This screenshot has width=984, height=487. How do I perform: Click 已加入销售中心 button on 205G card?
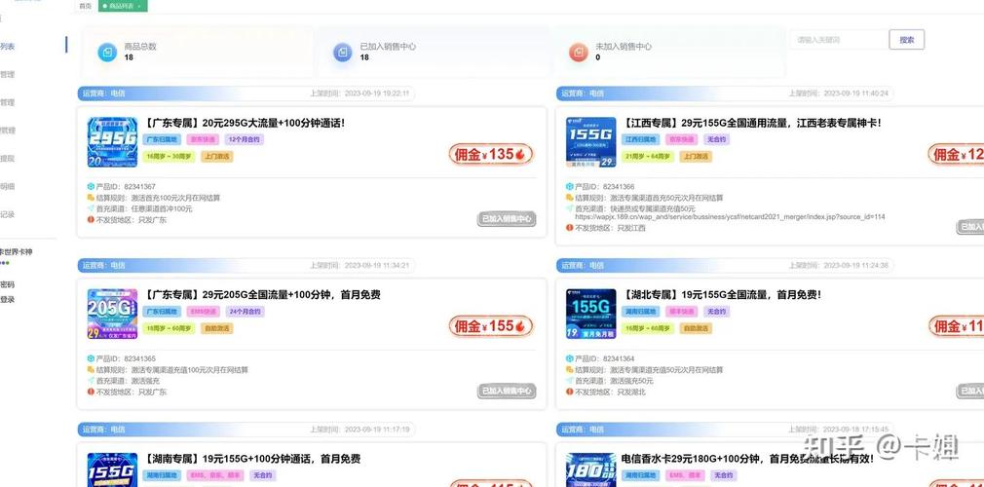pos(507,391)
